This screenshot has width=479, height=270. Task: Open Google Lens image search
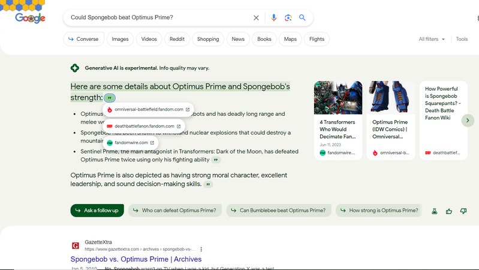tap(288, 18)
